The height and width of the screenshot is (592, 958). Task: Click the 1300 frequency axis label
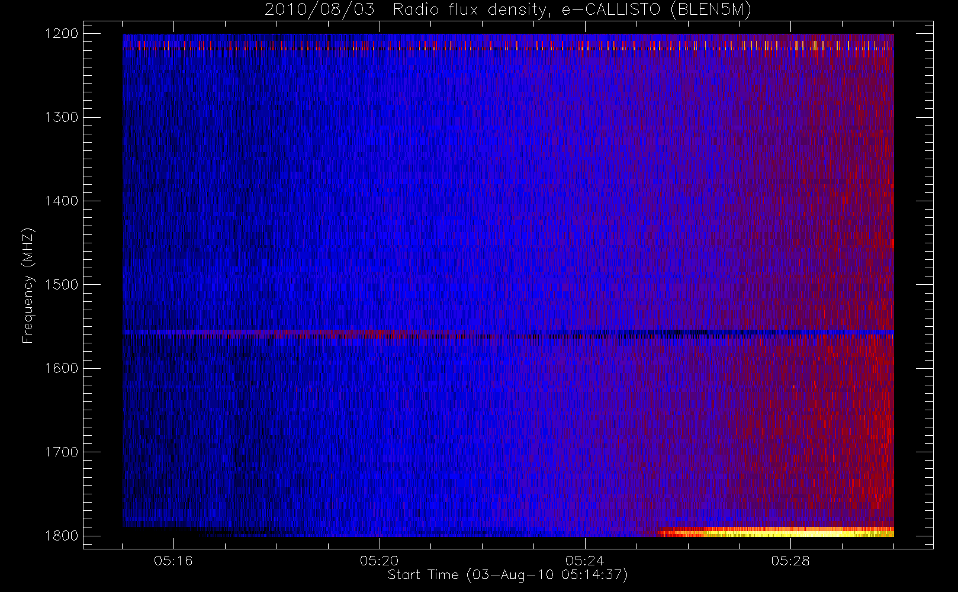(x=62, y=117)
